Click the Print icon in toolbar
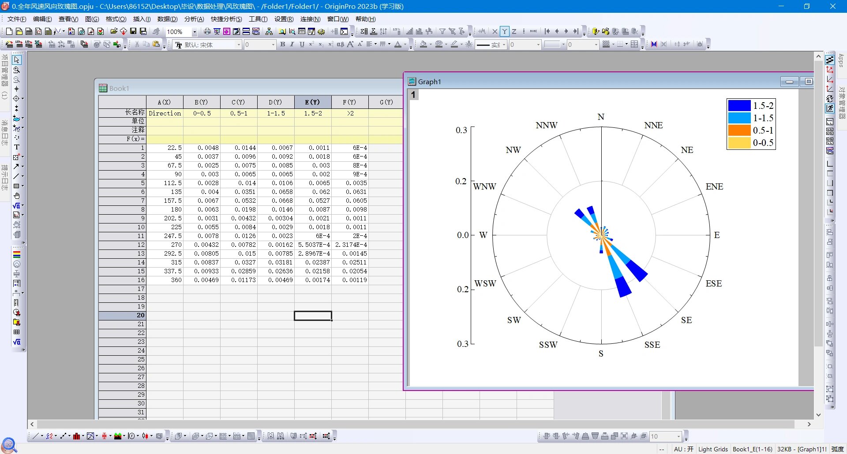The height and width of the screenshot is (454, 847). pyautogui.click(x=207, y=31)
